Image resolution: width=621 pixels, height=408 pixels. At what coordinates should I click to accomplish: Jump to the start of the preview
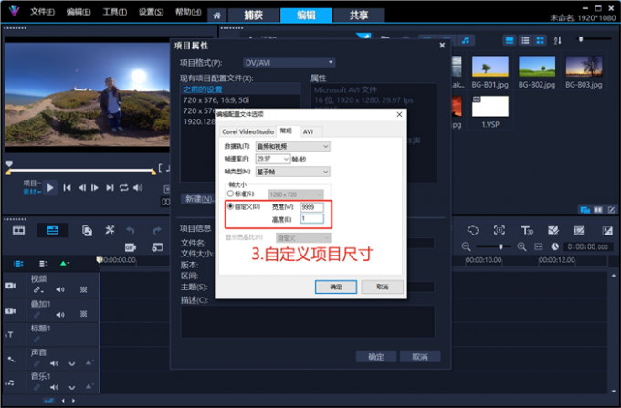click(67, 188)
